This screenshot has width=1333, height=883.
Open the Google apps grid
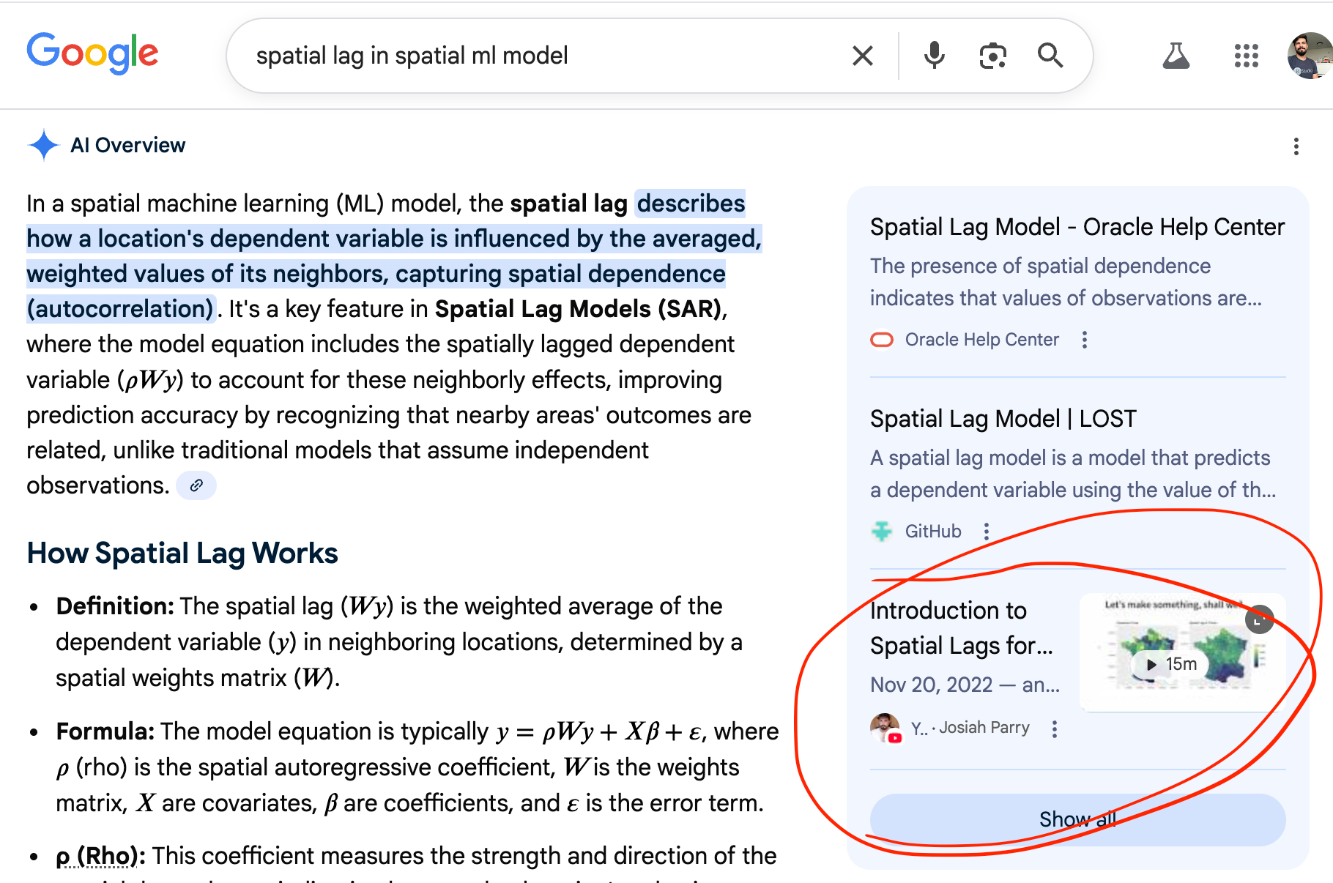click(x=1246, y=56)
